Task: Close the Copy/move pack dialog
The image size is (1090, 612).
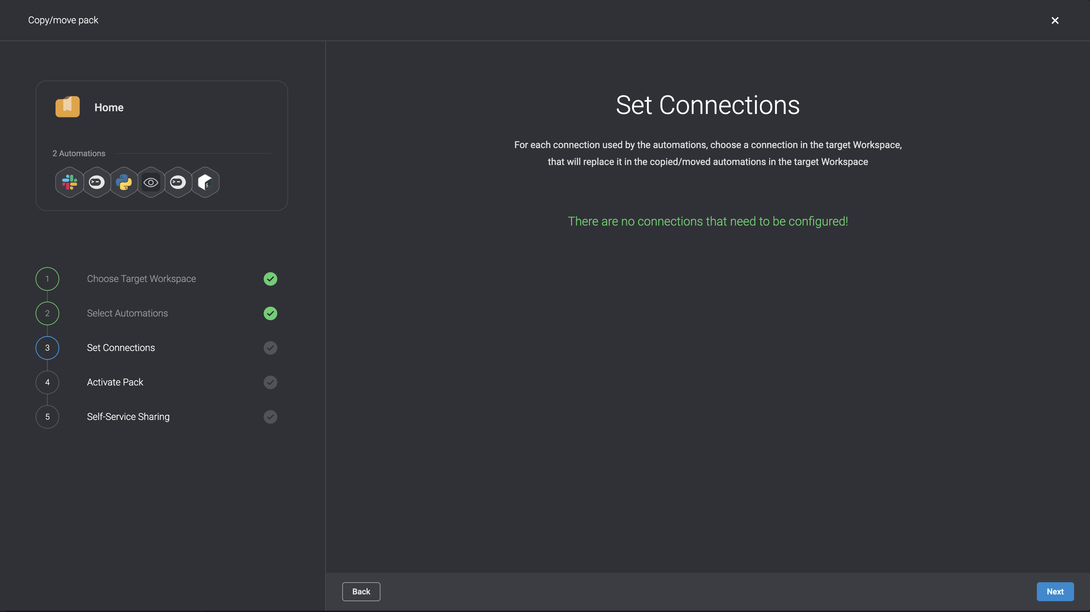Action: pos(1054,20)
